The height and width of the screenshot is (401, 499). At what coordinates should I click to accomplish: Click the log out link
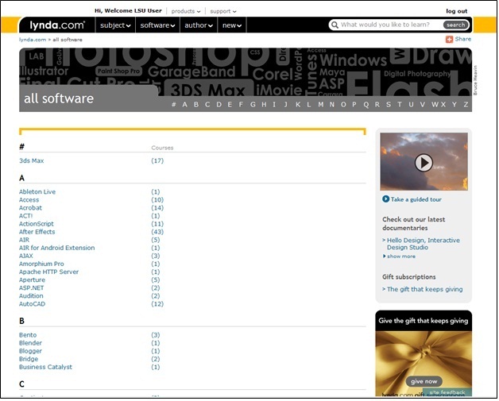tap(456, 11)
